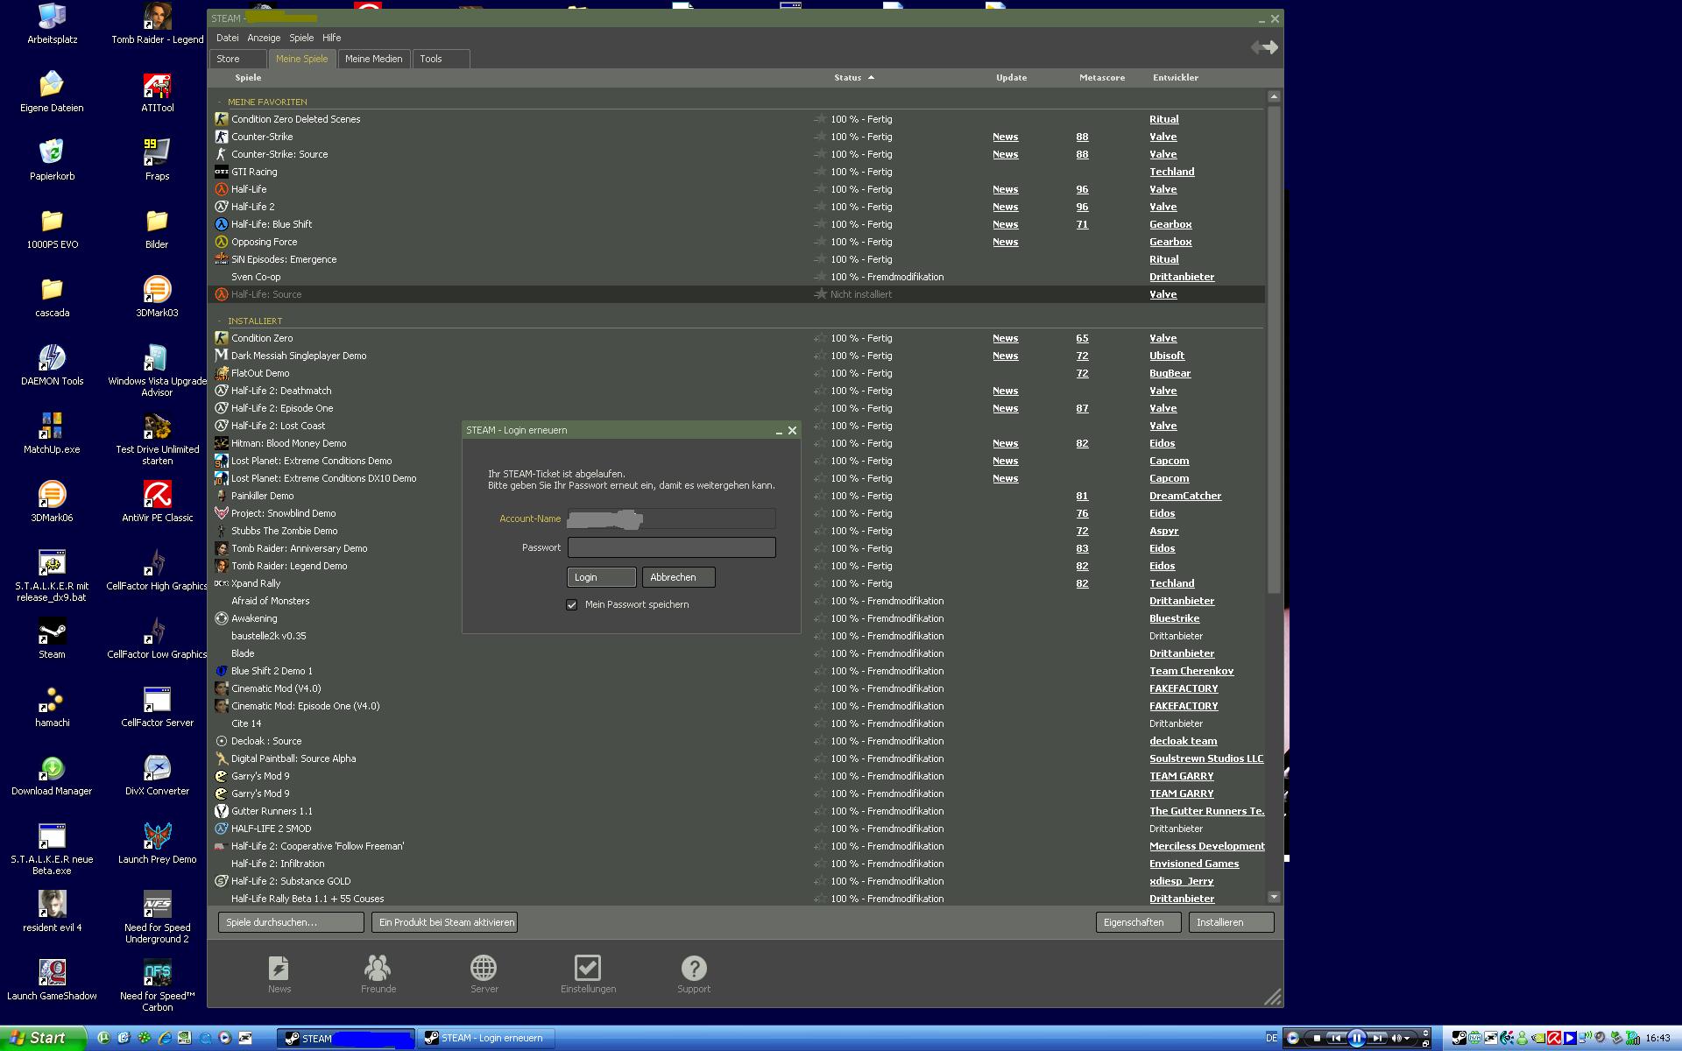Switch to the Meine Medien tab
Viewport: 1682px width, 1051px height.
[373, 59]
